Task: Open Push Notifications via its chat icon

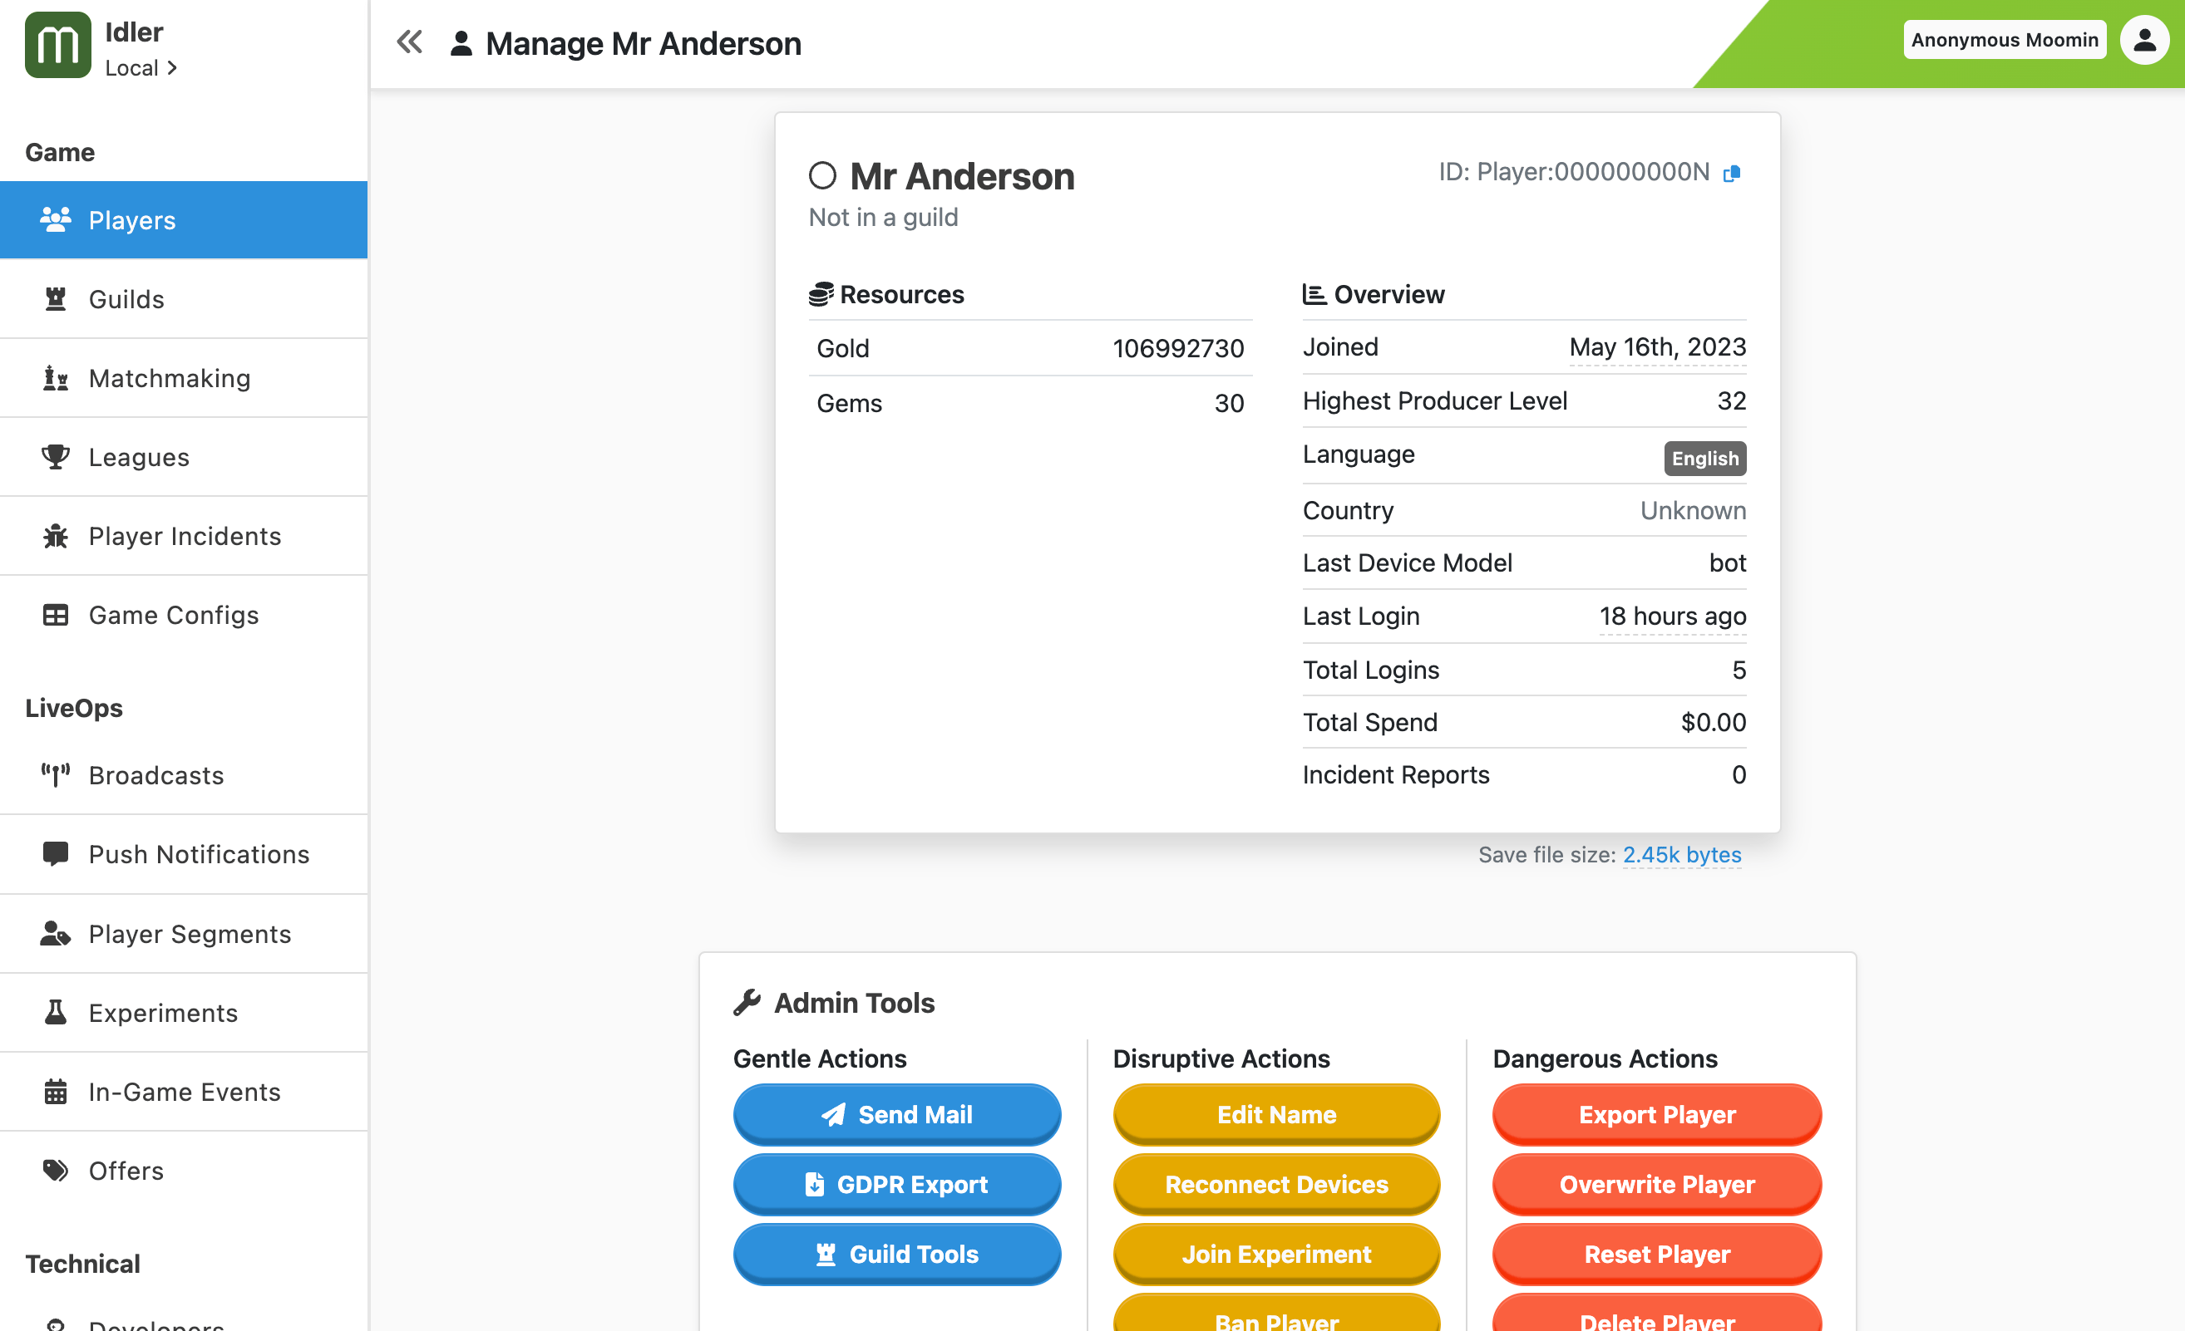Action: [x=56, y=853]
